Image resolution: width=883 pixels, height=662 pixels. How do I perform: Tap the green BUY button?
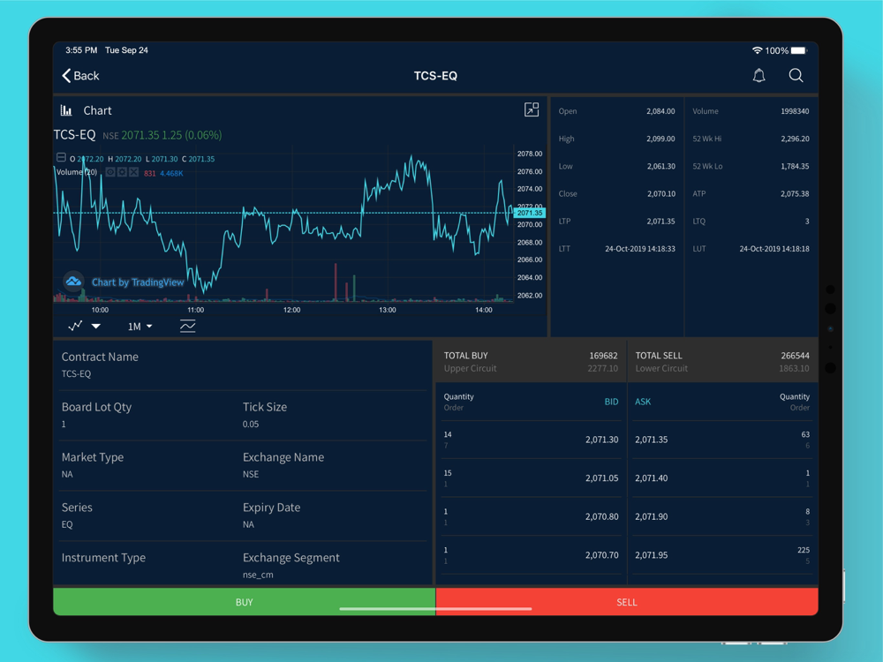click(x=245, y=602)
